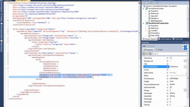The height and width of the screenshot is (107, 190).
Task: Click Web.config file icon
Action: coord(149,36)
